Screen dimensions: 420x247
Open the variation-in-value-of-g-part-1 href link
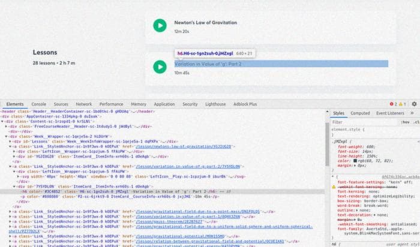pyautogui.click(x=188, y=217)
